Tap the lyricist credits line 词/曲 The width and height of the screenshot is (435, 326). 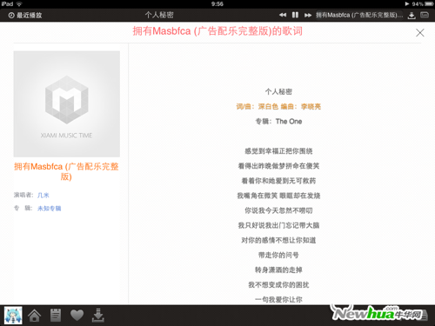click(x=278, y=107)
